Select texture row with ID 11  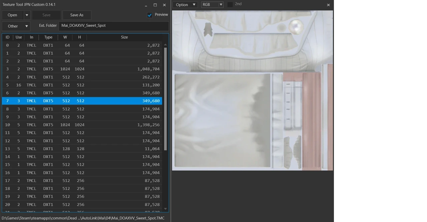[x=82, y=133]
